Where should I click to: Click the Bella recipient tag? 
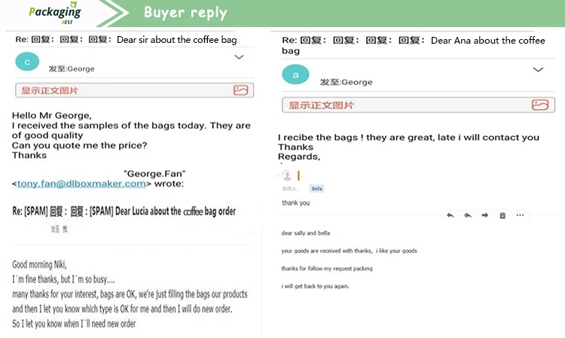click(x=317, y=188)
